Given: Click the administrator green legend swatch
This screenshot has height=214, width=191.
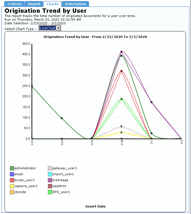Looking at the screenshot, I should point(12,168).
